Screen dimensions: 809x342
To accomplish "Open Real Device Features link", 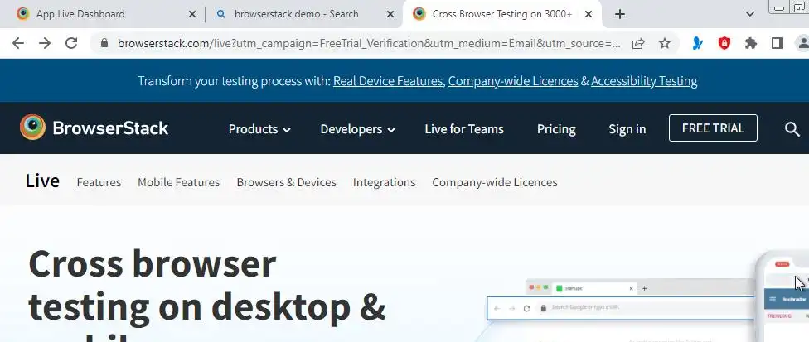I will [388, 81].
